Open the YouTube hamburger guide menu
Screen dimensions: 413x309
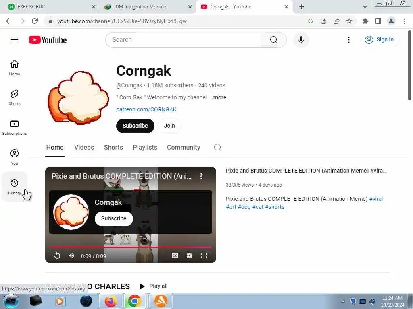(15, 40)
